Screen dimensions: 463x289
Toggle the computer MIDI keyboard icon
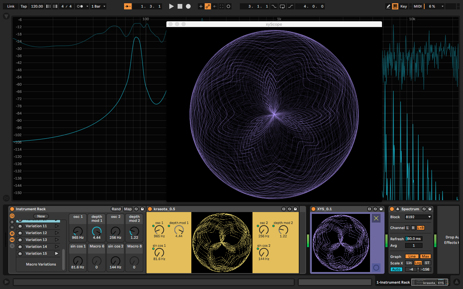(395, 7)
